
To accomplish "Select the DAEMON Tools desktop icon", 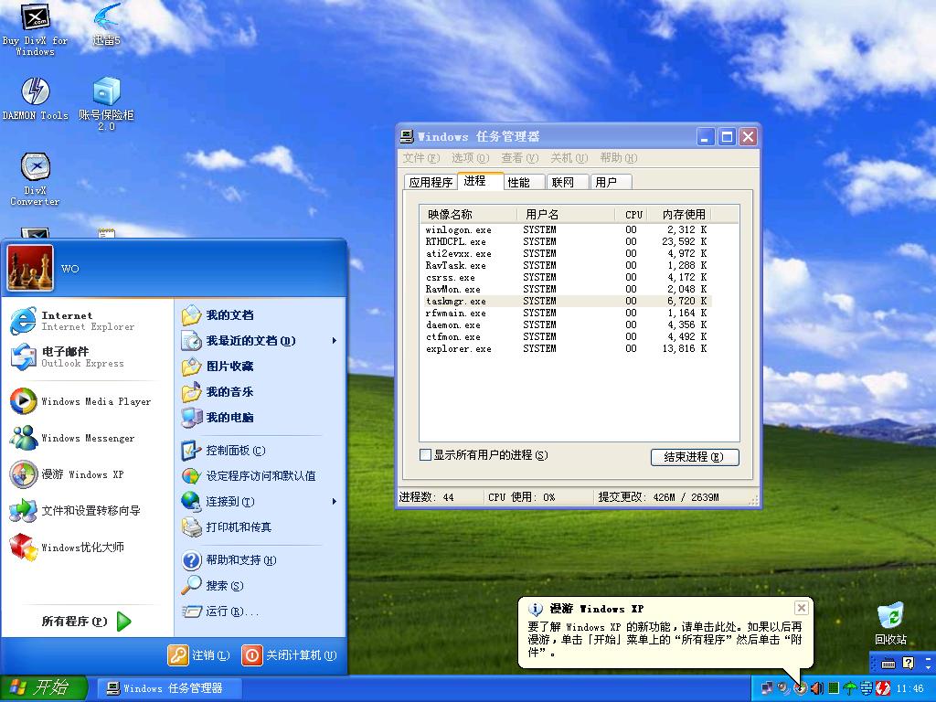I will [36, 99].
